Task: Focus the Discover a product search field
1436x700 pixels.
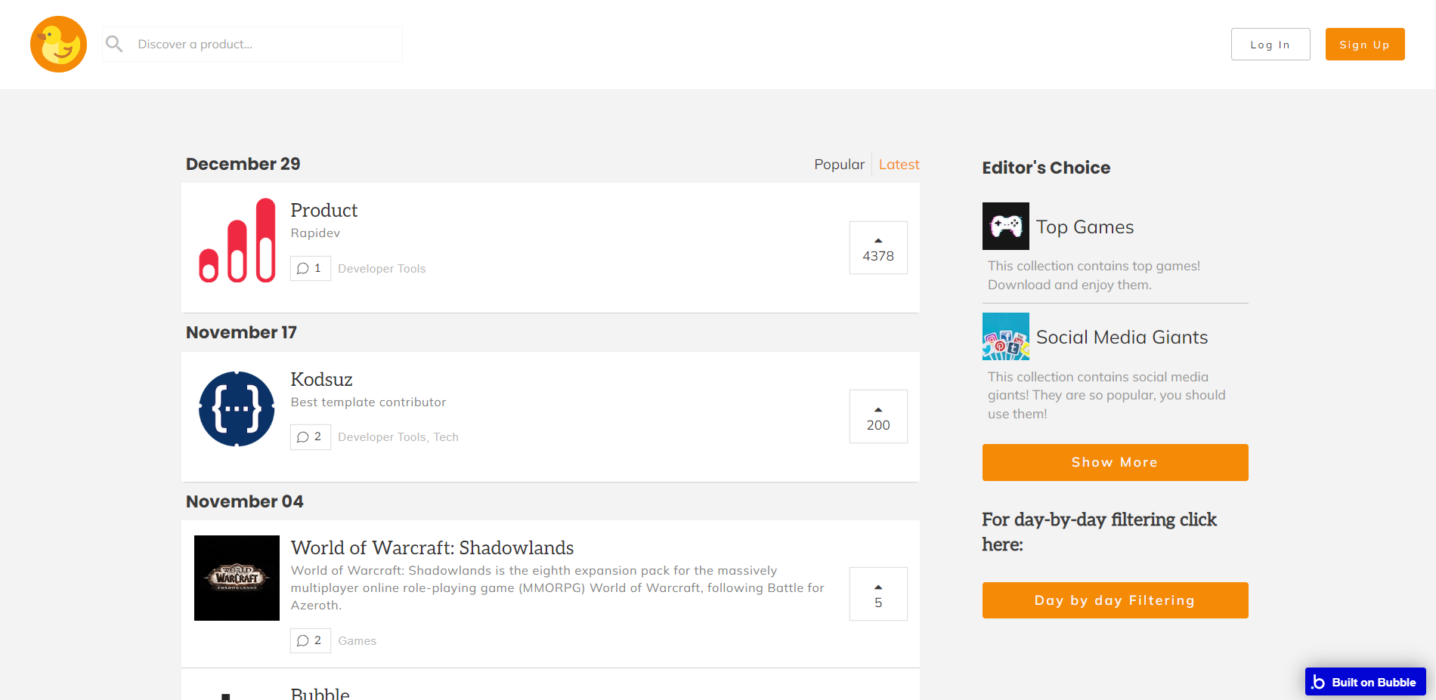Action: 252,45
